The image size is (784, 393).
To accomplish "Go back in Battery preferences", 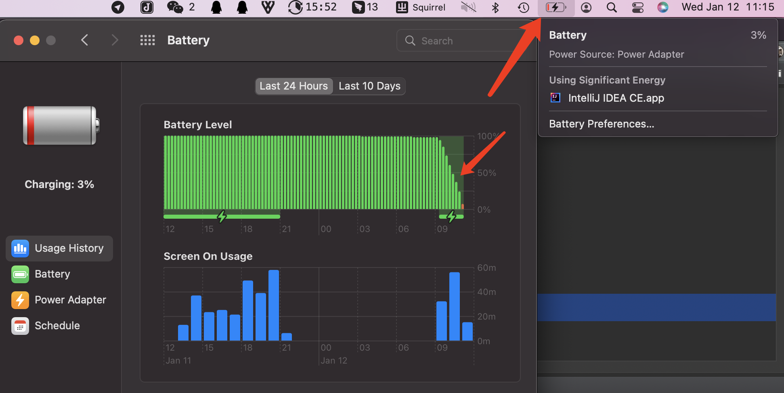I will (84, 40).
